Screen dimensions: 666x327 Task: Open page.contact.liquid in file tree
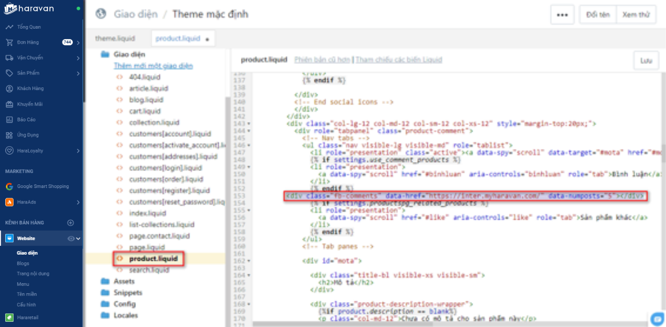point(160,236)
